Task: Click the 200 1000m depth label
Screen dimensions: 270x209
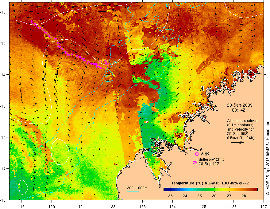Action: (x=137, y=188)
